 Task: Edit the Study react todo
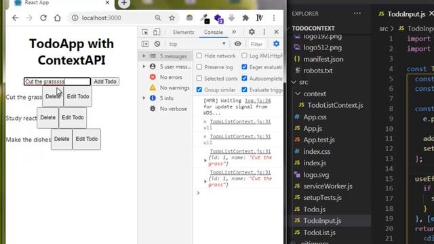(x=73, y=117)
